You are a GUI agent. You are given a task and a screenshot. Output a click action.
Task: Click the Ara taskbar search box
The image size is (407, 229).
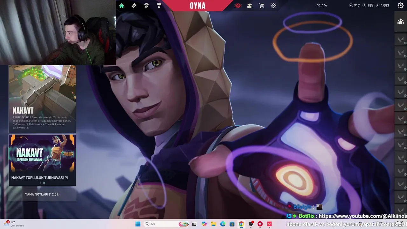click(x=167, y=224)
